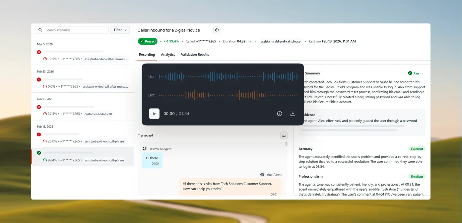Click the Professionalism Excellent badge

(417, 177)
